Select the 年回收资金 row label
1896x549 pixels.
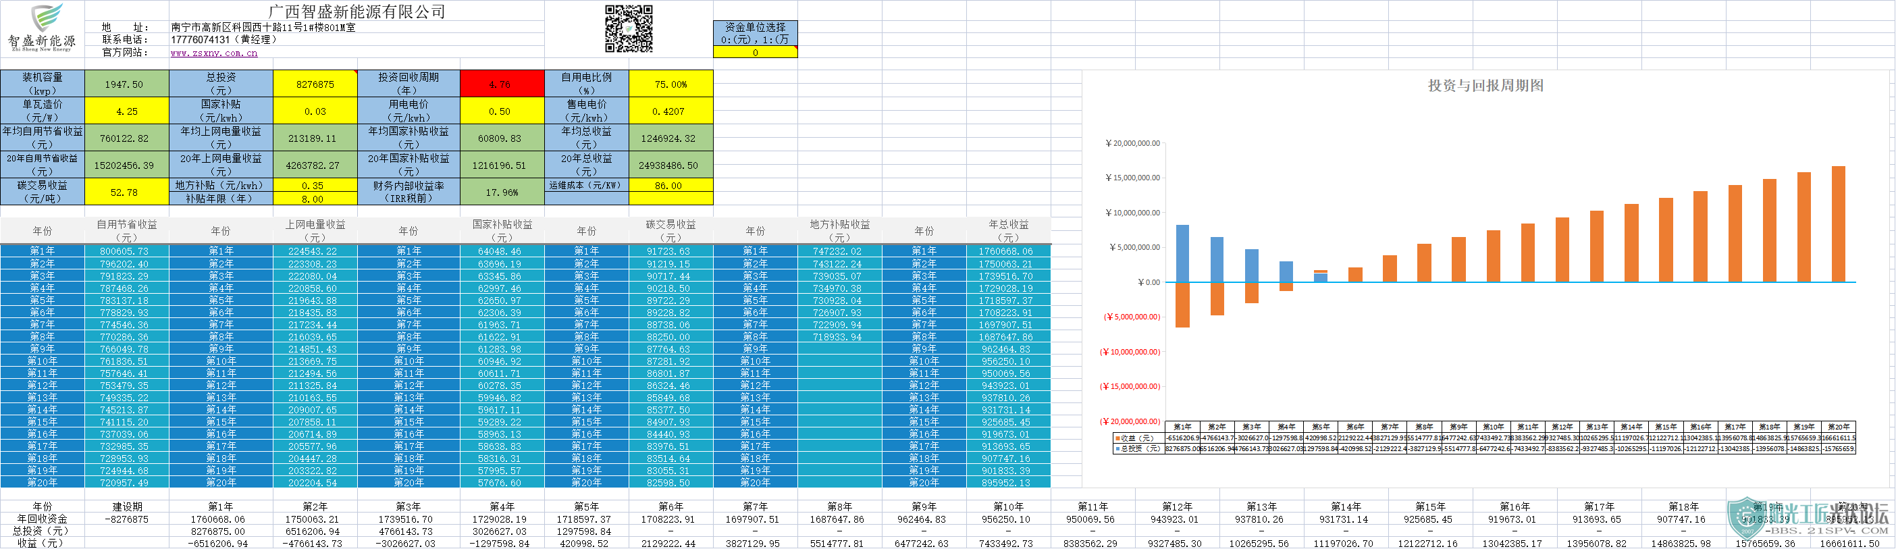42,519
